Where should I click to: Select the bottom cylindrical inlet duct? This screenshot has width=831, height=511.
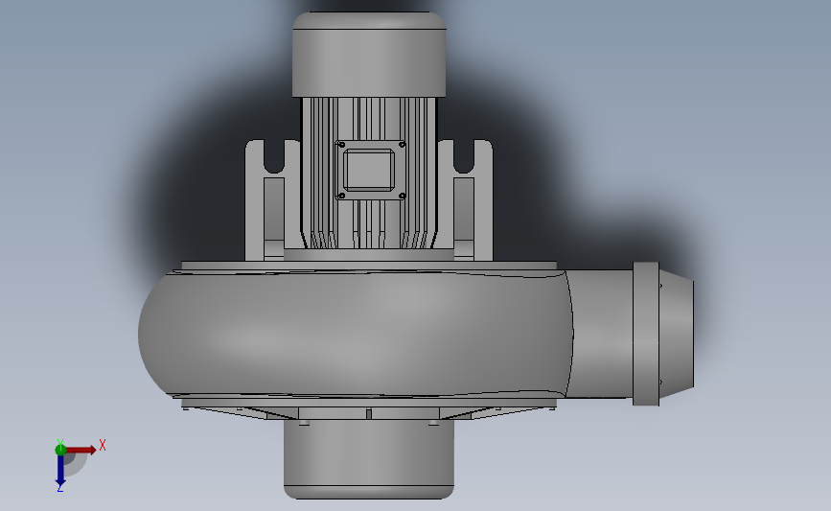click(369, 458)
